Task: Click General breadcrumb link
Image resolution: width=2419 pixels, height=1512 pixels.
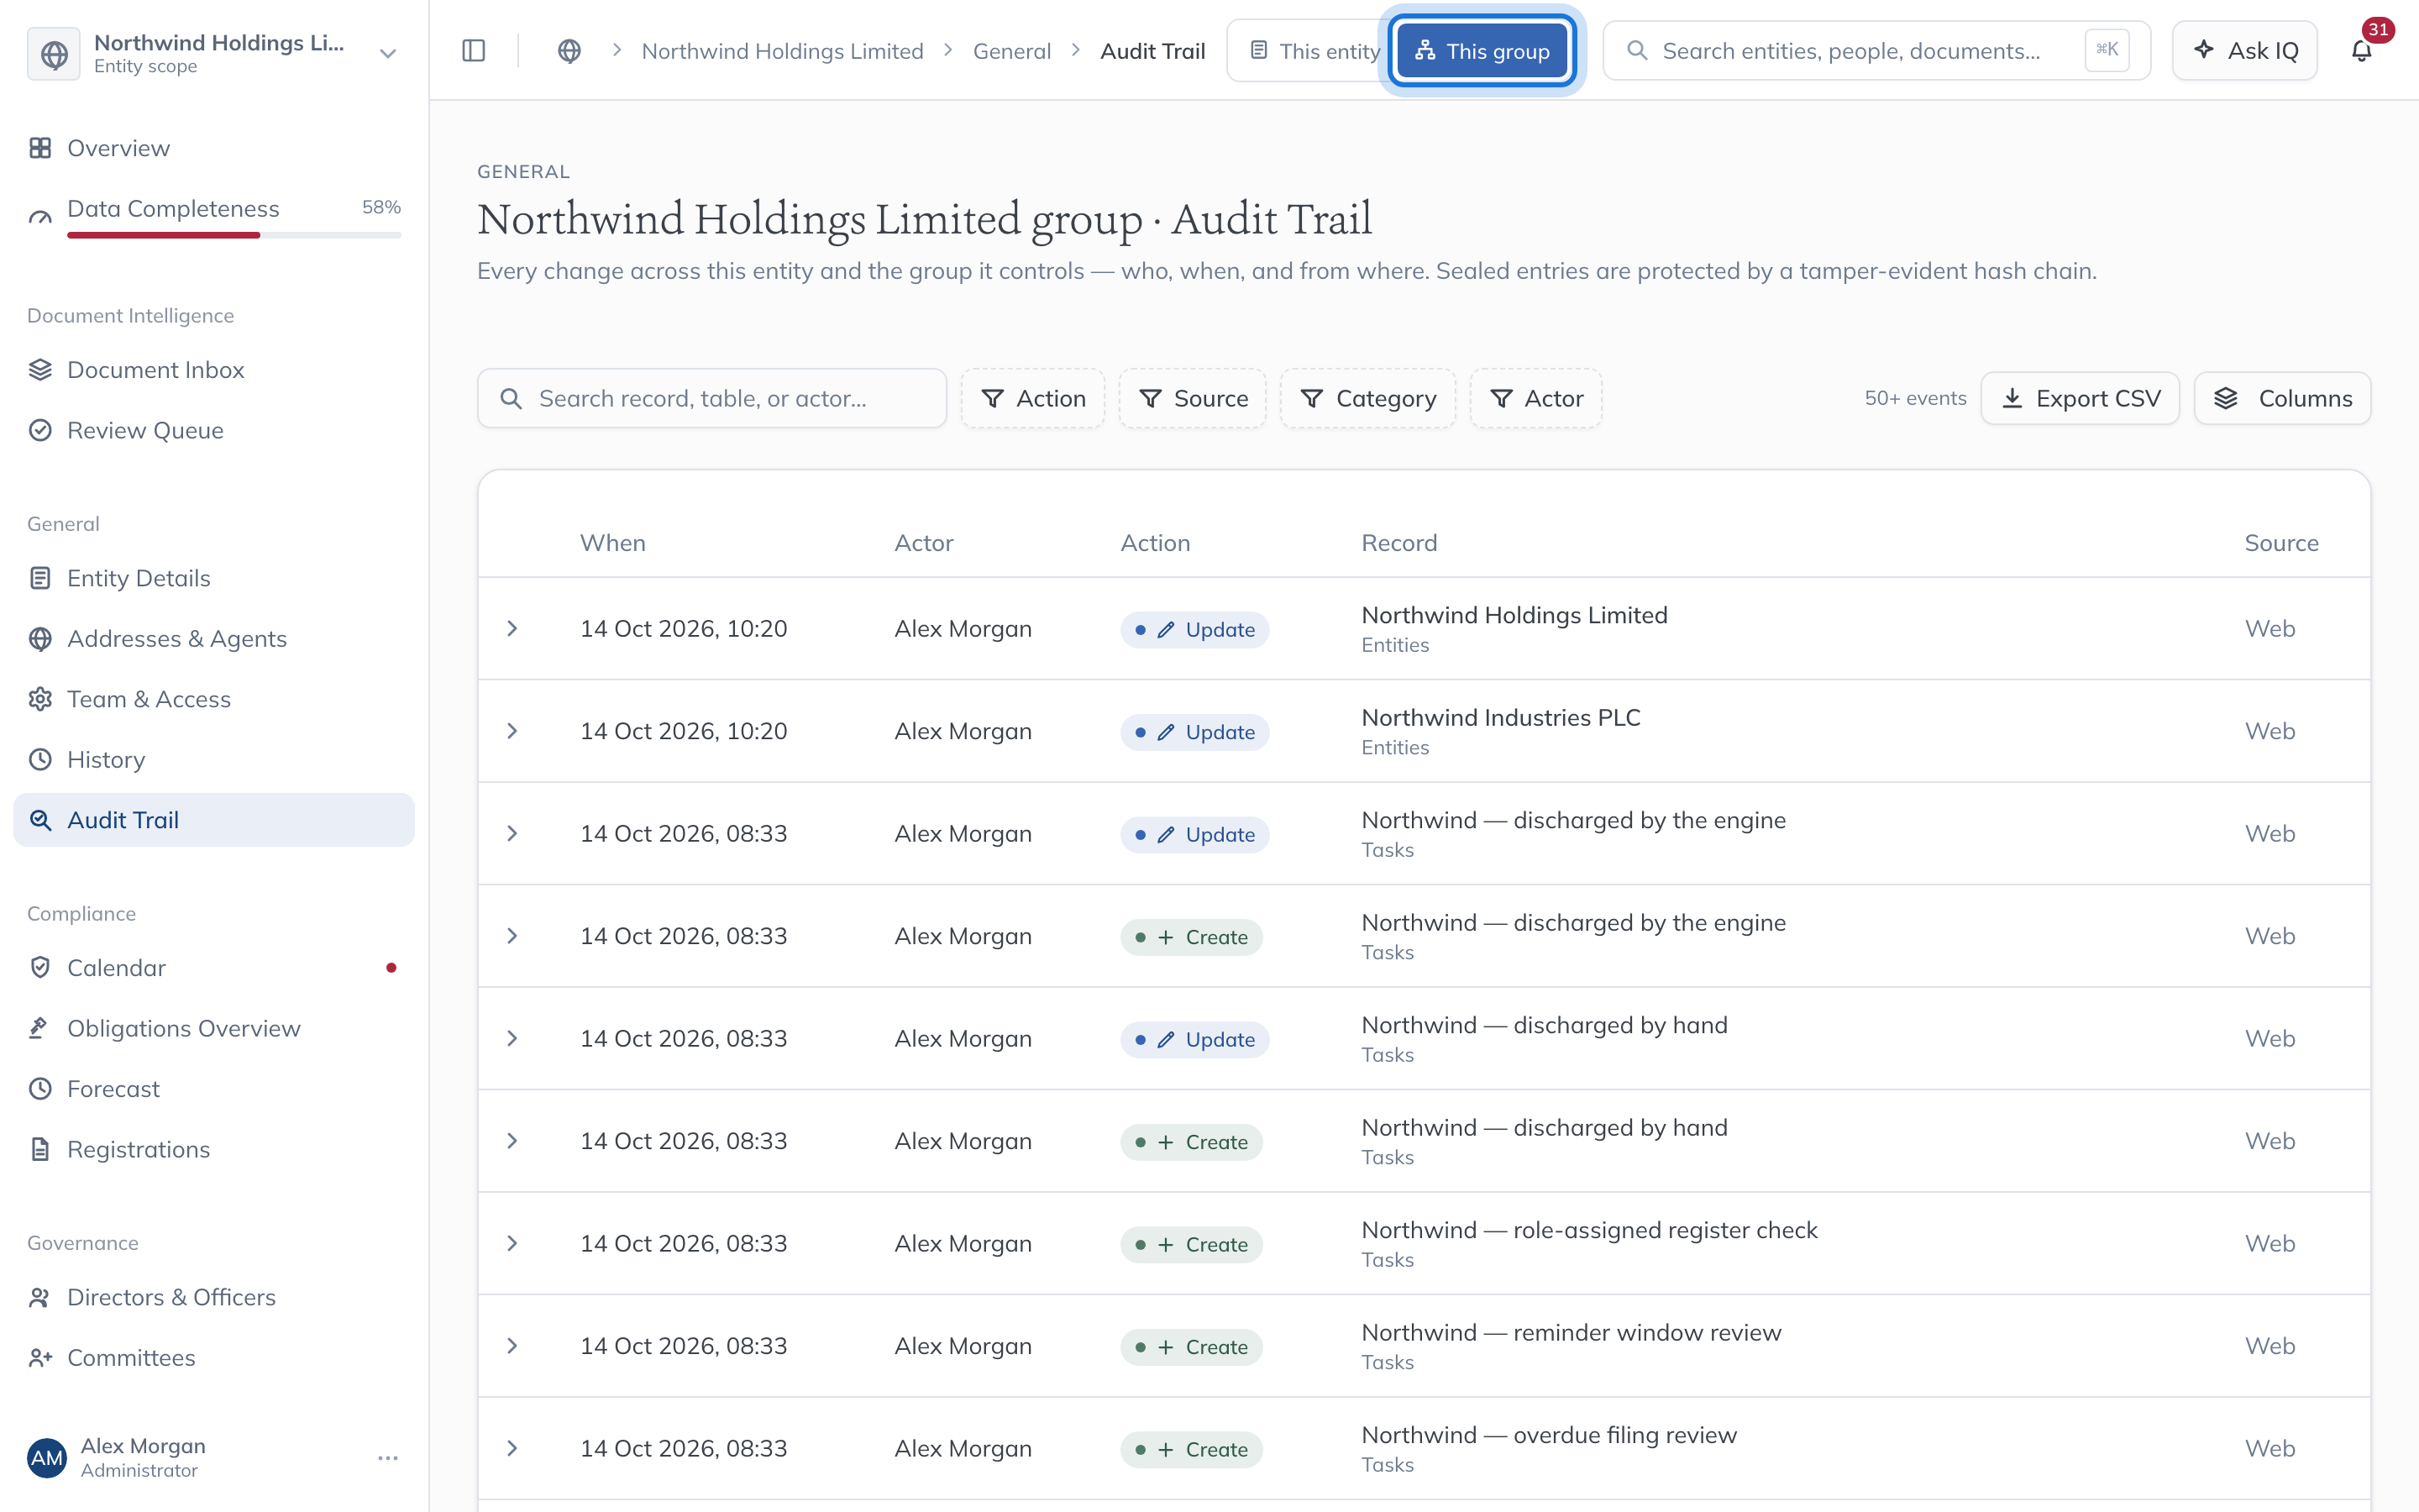Action: tap(1011, 51)
